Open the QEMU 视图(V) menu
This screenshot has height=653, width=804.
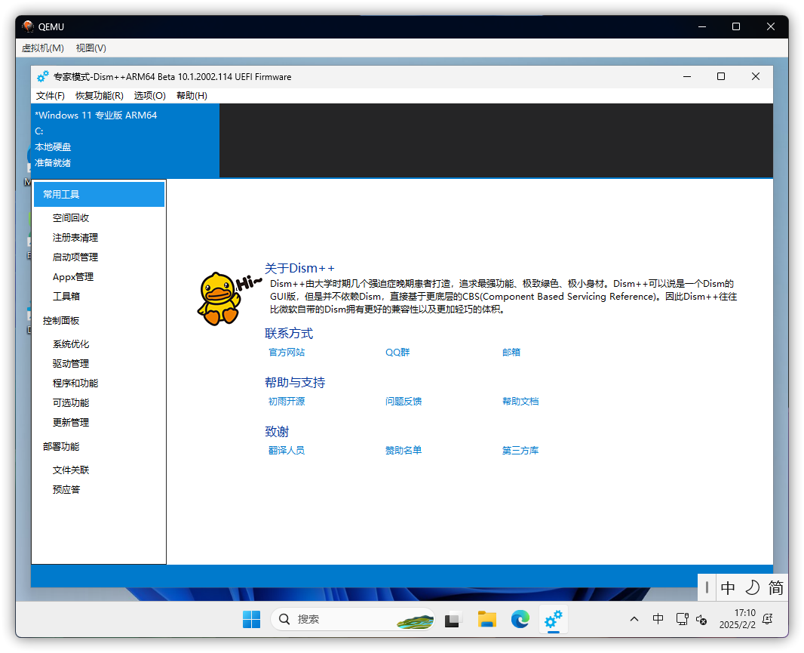click(x=91, y=48)
